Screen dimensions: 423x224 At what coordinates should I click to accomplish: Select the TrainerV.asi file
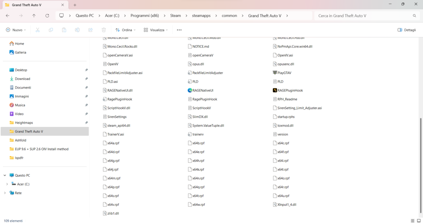(x=113, y=134)
